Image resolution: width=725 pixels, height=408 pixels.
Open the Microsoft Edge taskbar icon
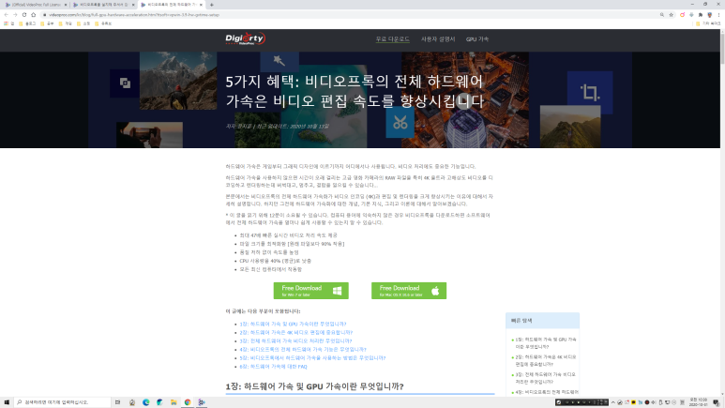[x=145, y=402]
